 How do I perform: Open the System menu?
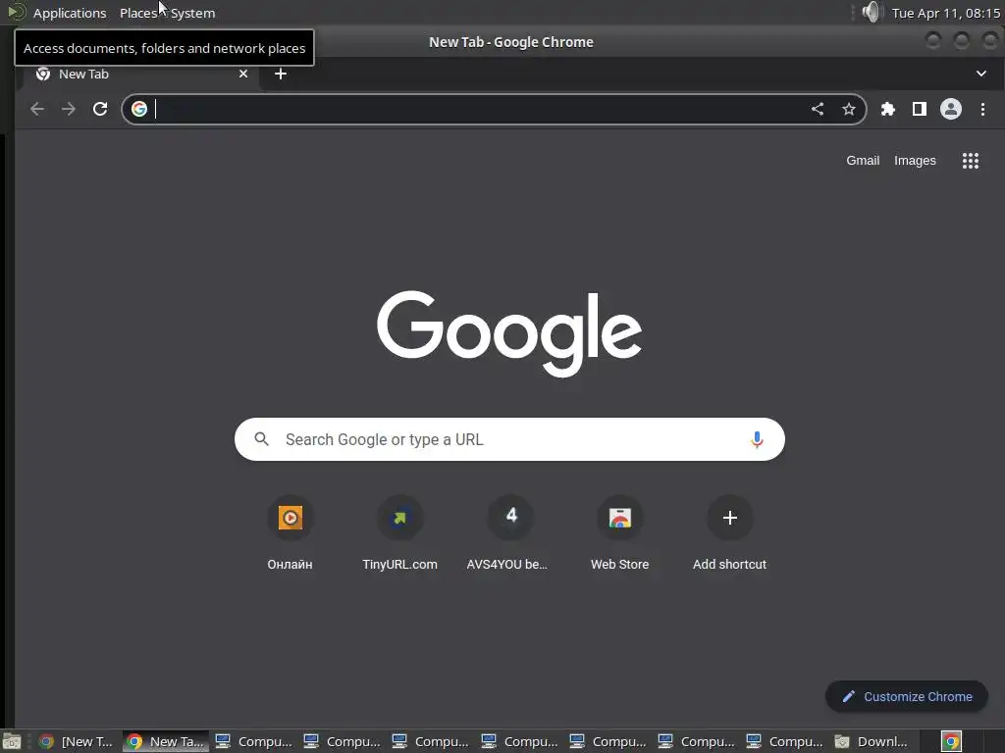pos(192,13)
